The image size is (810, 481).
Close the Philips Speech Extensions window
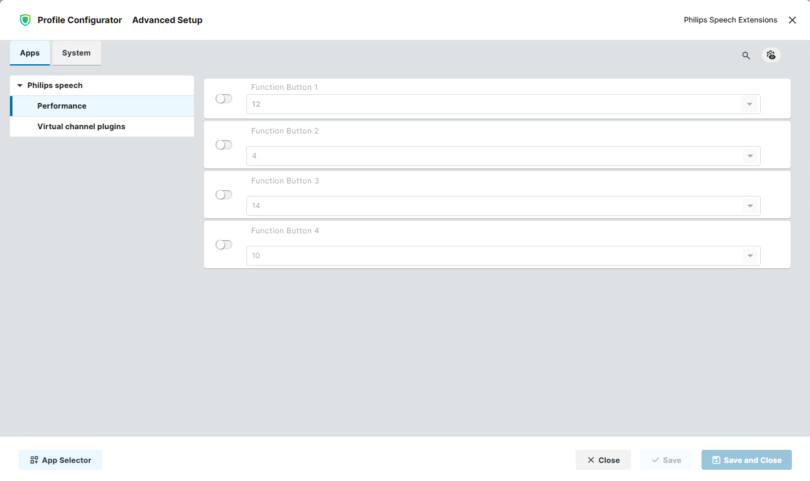coord(792,20)
